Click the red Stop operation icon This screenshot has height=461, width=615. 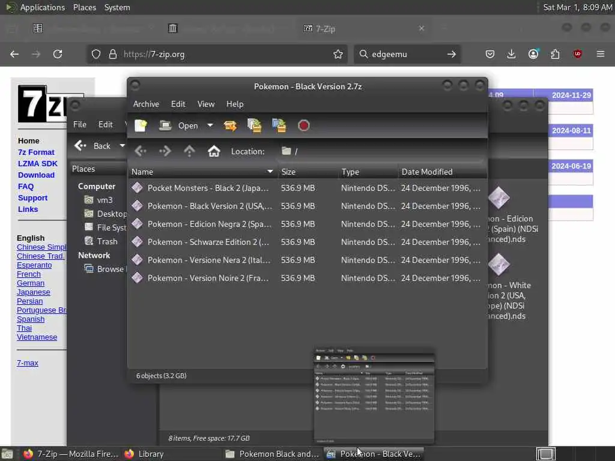pos(303,125)
